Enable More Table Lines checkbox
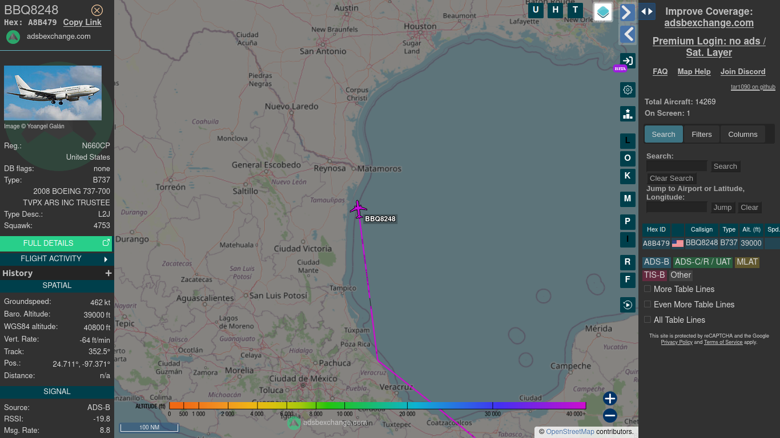Image resolution: width=780 pixels, height=438 pixels. (x=648, y=289)
